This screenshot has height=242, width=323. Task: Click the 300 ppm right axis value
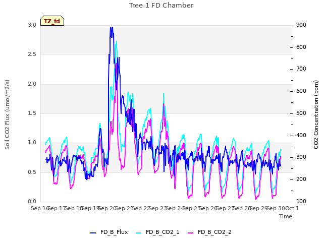click(301, 157)
